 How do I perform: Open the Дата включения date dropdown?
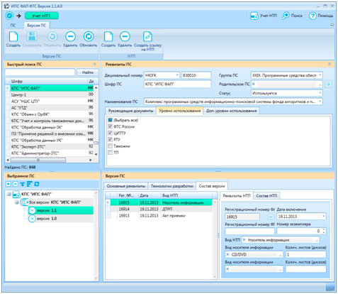point(323,217)
